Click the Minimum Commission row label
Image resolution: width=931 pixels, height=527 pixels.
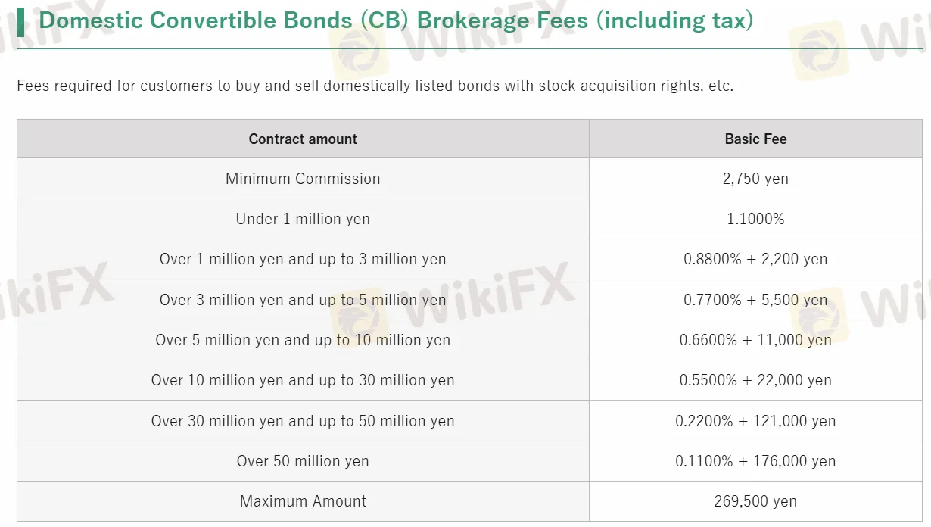(303, 179)
